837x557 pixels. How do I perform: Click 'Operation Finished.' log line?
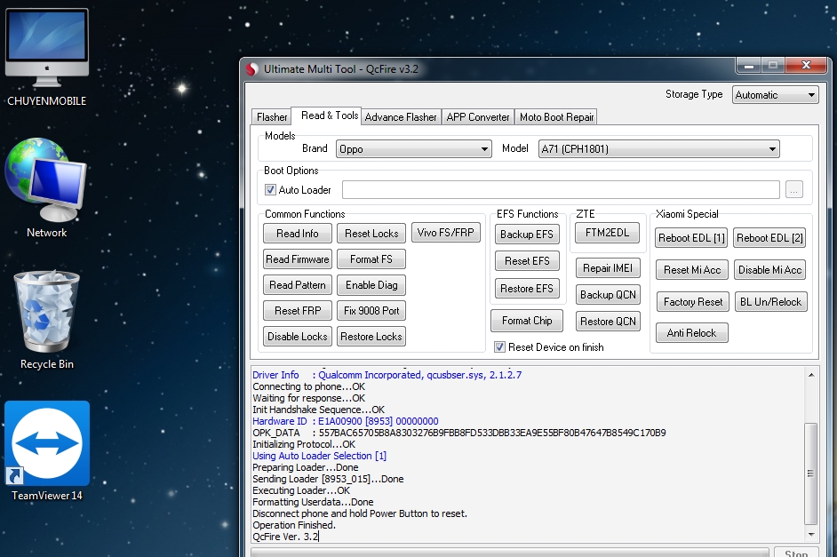point(294,525)
